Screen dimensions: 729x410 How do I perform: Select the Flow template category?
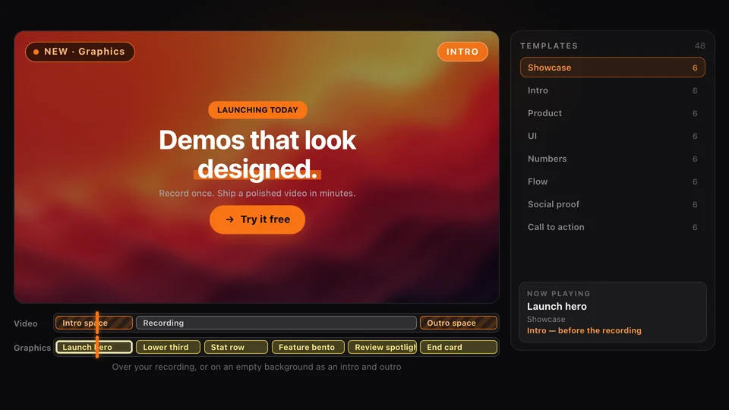[x=612, y=181]
